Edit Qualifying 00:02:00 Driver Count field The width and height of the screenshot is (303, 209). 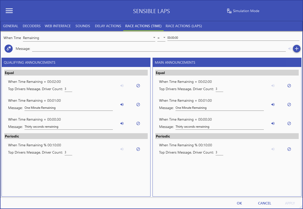click(x=68, y=89)
